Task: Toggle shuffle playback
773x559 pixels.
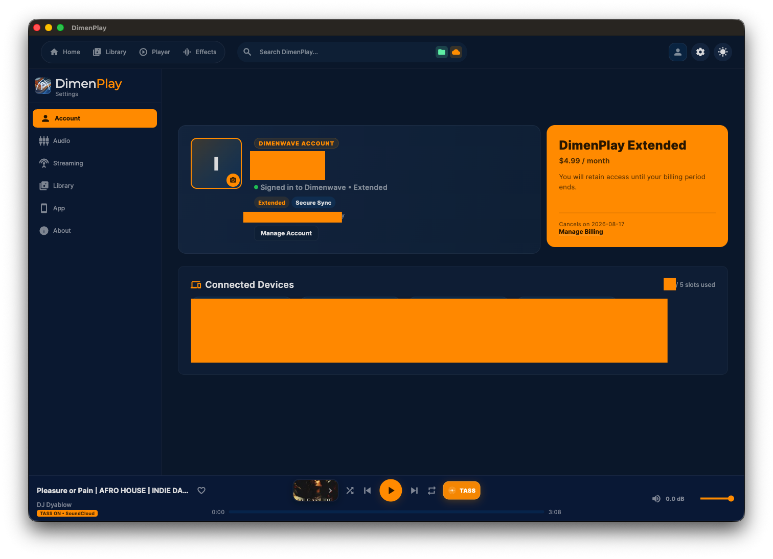Action: [350, 491]
